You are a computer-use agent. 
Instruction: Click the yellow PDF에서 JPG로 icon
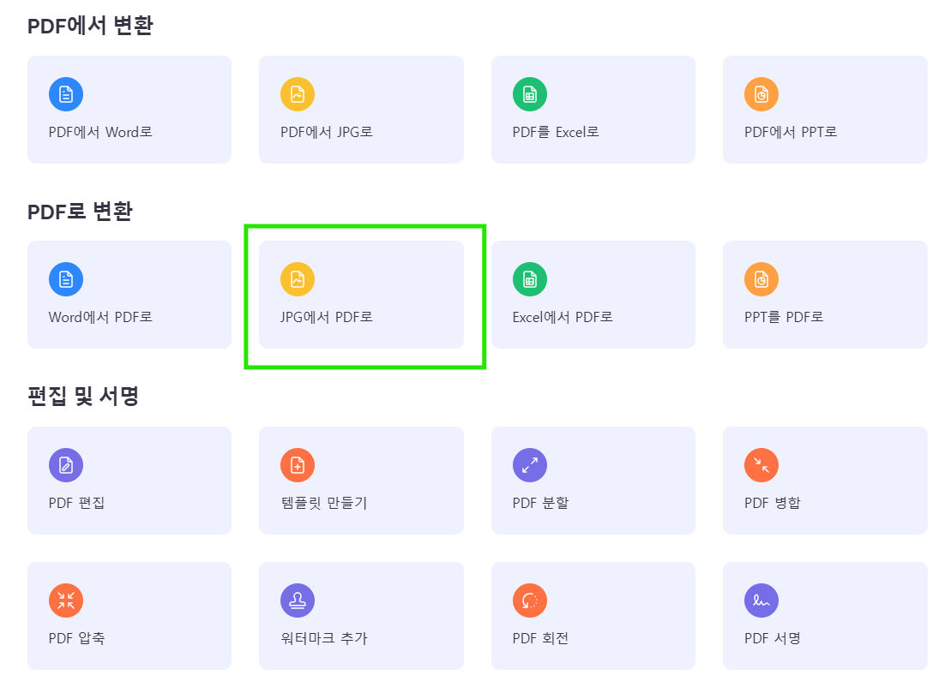click(298, 94)
